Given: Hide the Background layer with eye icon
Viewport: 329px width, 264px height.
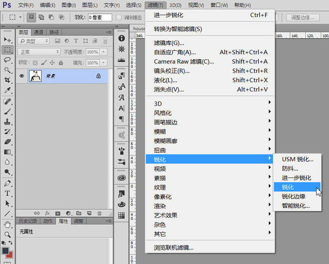Looking at the screenshot, I should (21, 76).
